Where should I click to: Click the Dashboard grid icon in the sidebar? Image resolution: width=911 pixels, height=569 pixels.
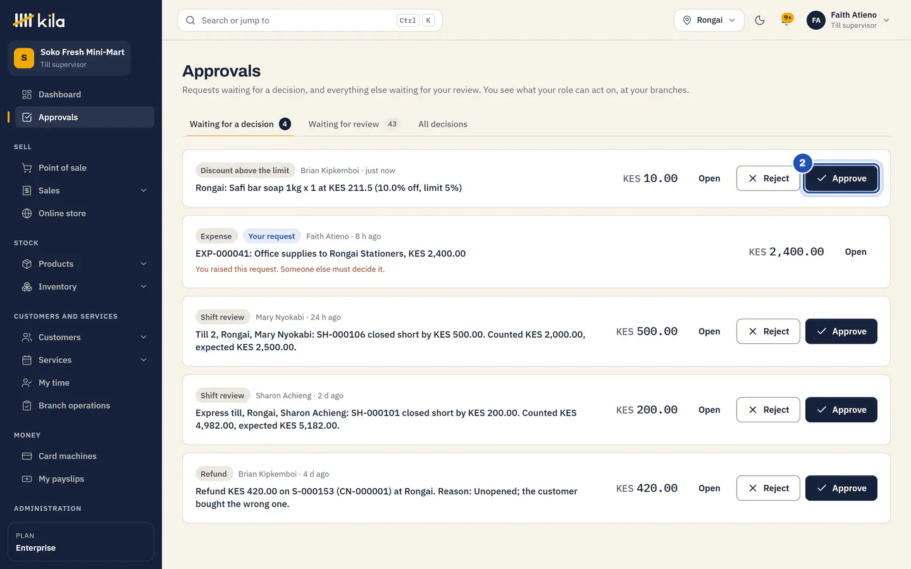pyautogui.click(x=27, y=94)
